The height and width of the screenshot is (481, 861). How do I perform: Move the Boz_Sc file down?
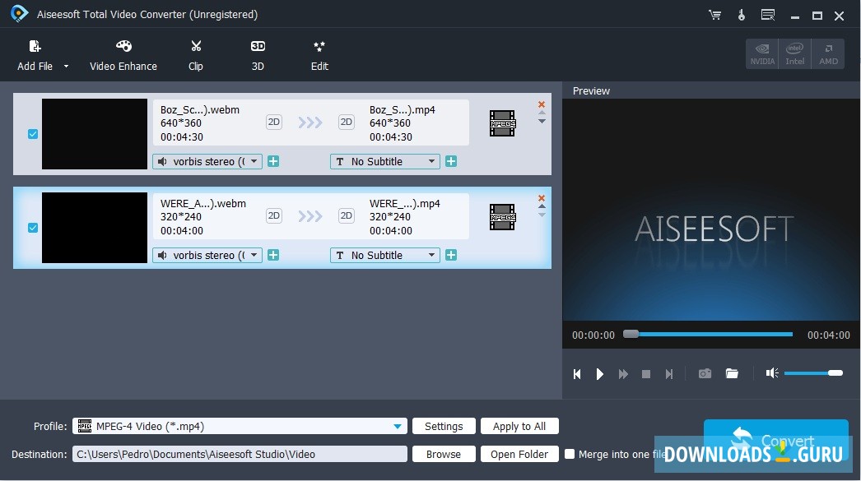pos(542,121)
